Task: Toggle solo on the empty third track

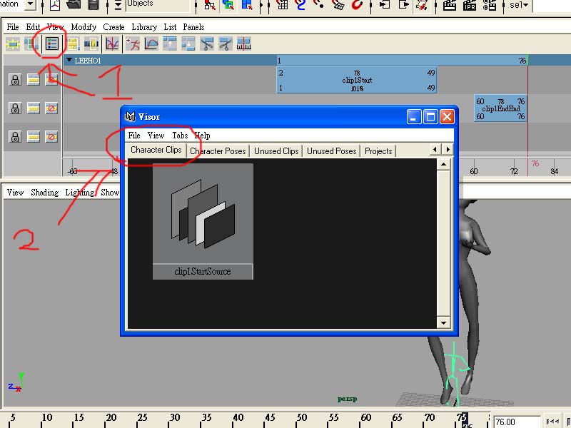Action: [x=33, y=137]
